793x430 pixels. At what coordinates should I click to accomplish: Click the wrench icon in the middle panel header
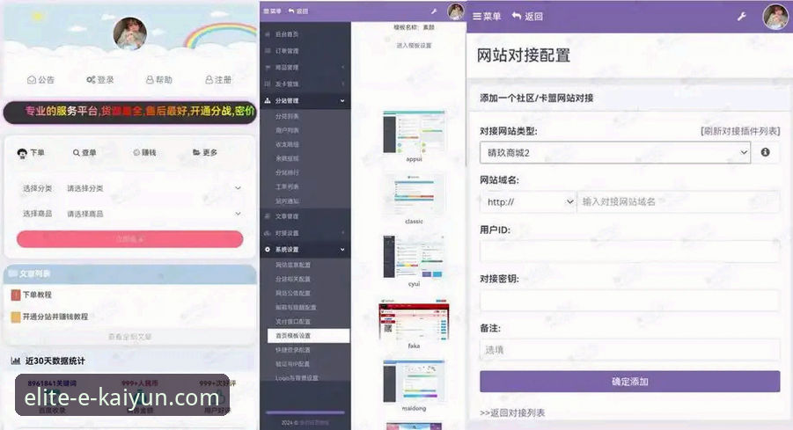pyautogui.click(x=434, y=11)
